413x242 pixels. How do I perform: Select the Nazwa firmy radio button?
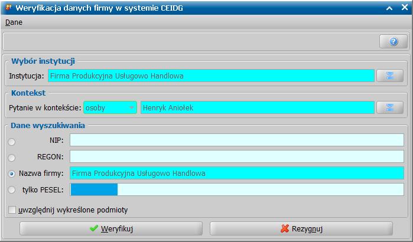[12, 174]
